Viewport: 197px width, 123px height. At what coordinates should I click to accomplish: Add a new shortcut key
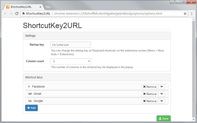[31, 108]
